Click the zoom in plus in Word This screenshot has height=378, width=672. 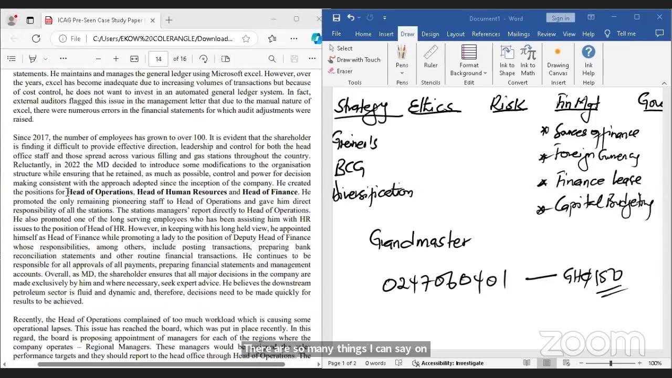(x=639, y=363)
